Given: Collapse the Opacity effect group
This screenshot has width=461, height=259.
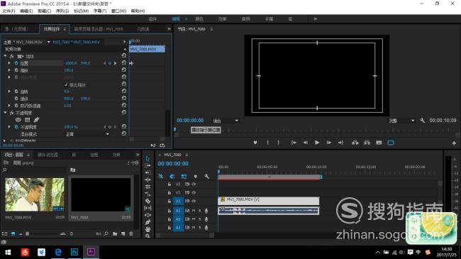Looking at the screenshot, I should click(x=5, y=113).
